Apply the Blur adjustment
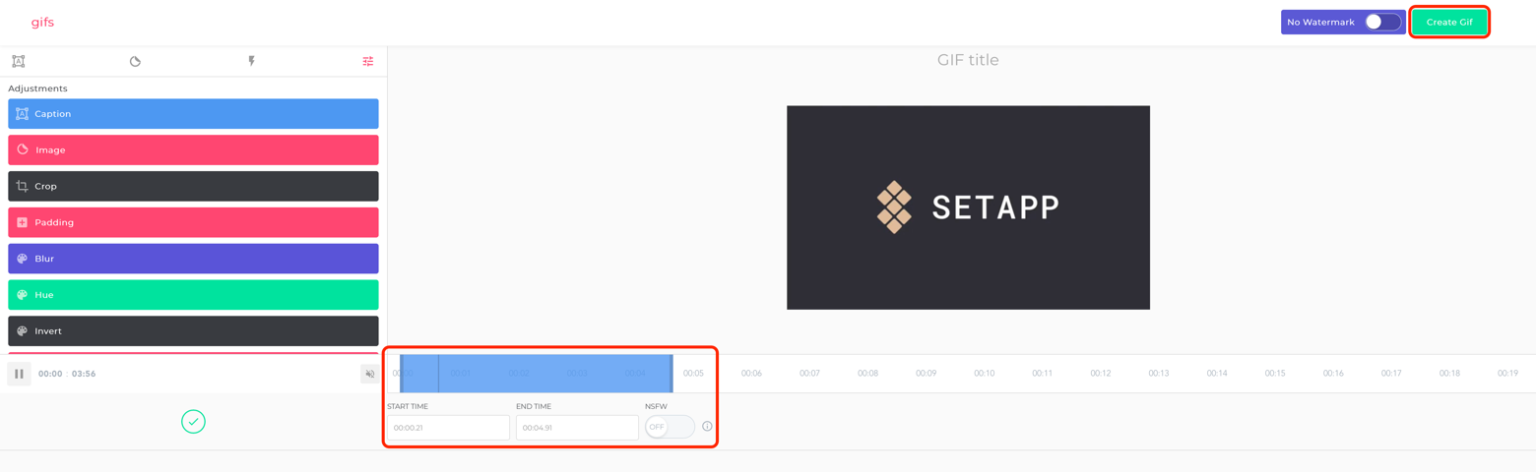This screenshot has height=472, width=1536. coord(193,259)
